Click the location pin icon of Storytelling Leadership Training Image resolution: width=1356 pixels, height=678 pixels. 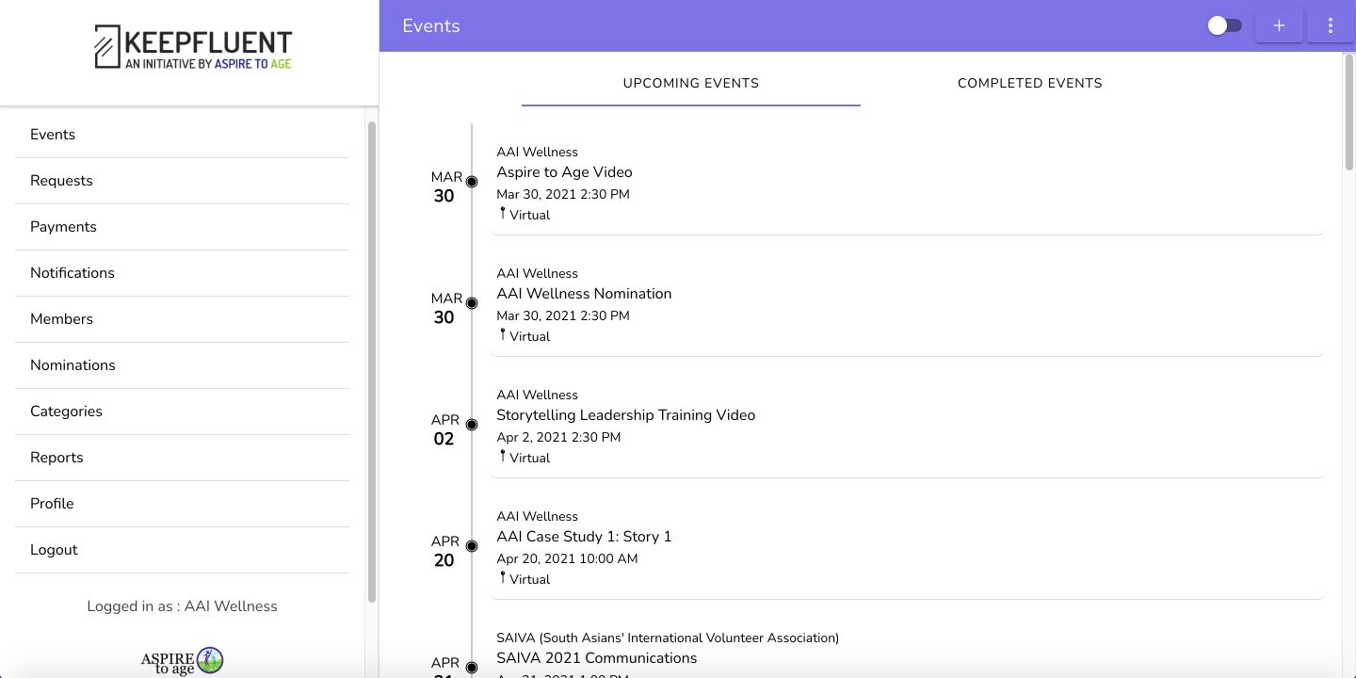point(503,457)
